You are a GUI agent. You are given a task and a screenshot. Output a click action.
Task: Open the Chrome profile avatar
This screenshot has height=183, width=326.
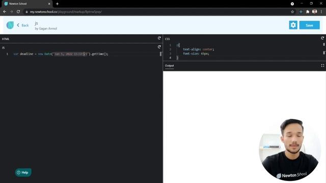314,12
